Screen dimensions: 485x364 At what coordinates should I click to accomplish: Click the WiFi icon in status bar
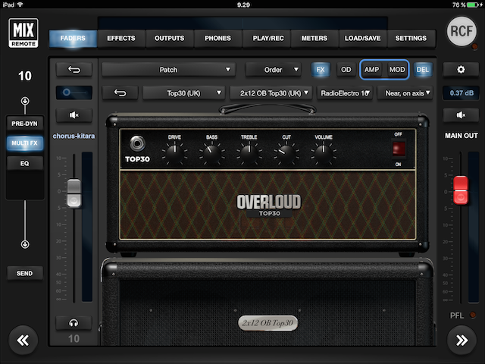tap(20, 5)
